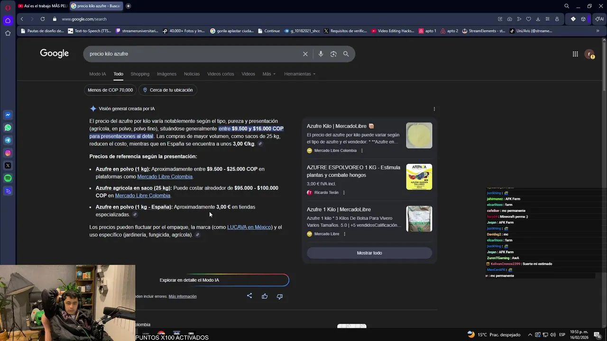
Task: Switch to the Modo IA tab
Action: click(x=98, y=74)
